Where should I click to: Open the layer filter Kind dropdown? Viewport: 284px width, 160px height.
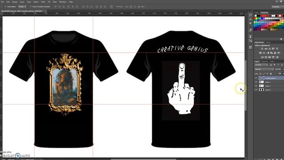[x=261, y=65]
